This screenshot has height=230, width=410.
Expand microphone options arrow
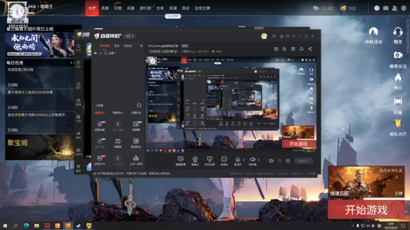point(244,160)
